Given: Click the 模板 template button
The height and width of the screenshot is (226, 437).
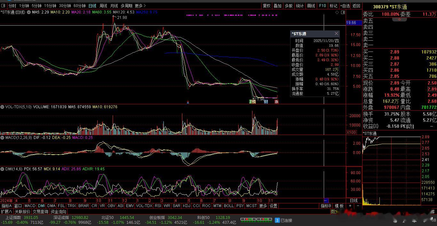Looking at the screenshot, I should [x=339, y=206].
